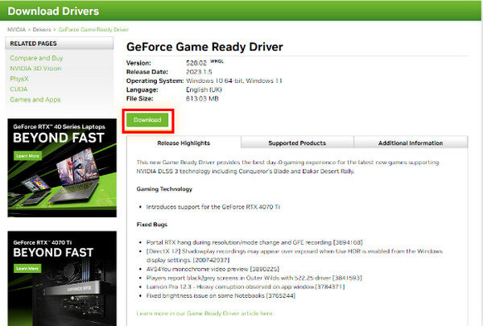
Task: Open the RTX 40 Series Laptops banner image
Action: pyautogui.click(x=62, y=168)
